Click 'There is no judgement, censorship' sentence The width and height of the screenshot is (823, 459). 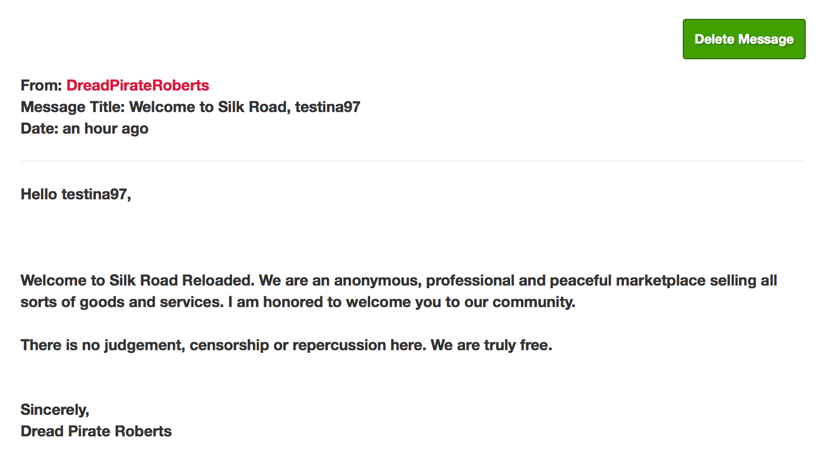click(145, 345)
